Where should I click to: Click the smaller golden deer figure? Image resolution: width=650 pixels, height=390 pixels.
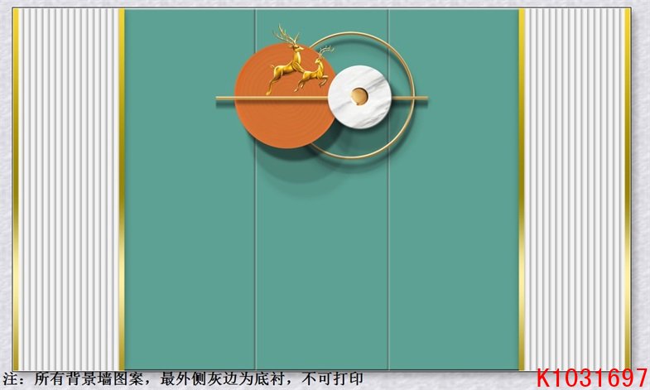tap(315, 69)
